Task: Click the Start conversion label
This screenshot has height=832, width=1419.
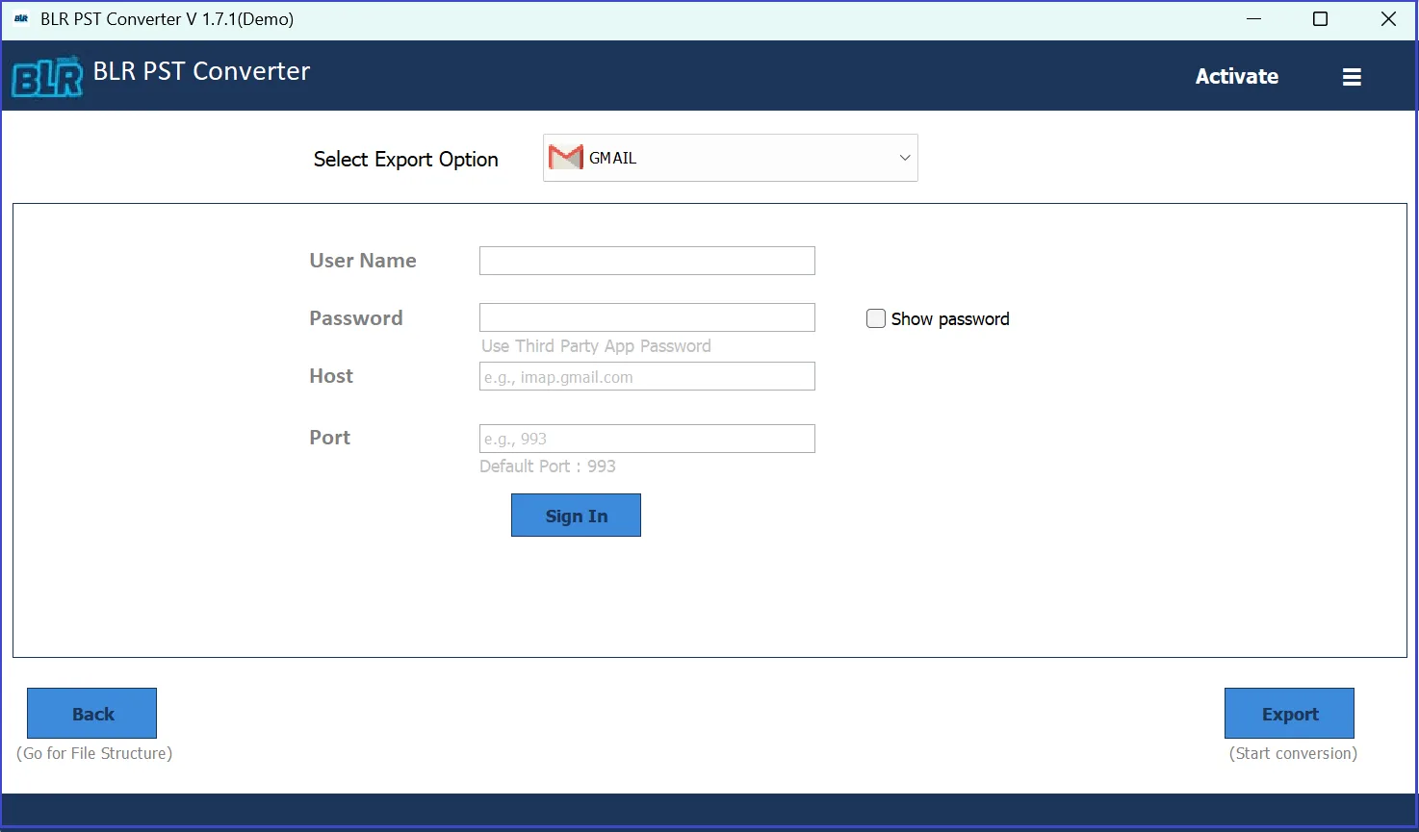Action: (x=1292, y=753)
